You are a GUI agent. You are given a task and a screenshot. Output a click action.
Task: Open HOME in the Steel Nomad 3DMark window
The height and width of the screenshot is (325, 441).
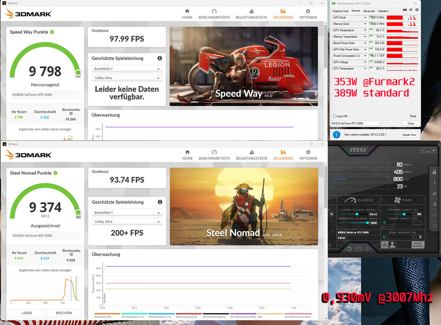pos(187,155)
